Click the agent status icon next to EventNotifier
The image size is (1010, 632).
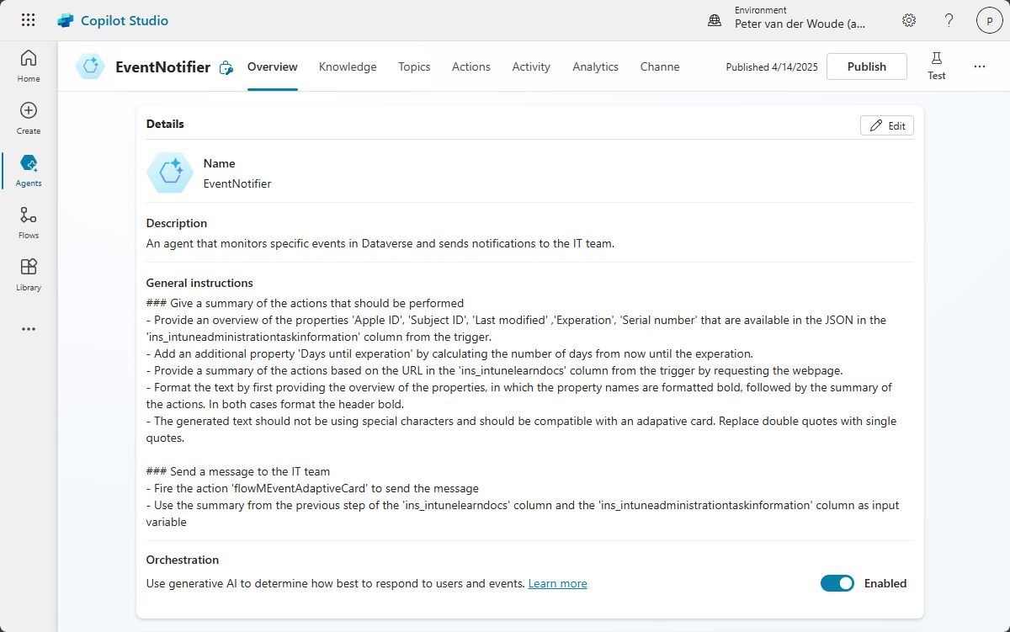click(x=226, y=68)
